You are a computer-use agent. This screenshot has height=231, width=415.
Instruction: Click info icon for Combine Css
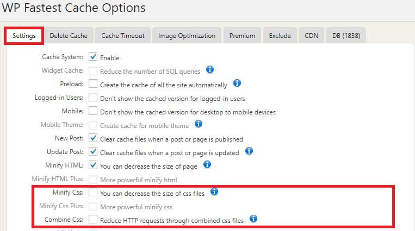pyautogui.click(x=253, y=219)
